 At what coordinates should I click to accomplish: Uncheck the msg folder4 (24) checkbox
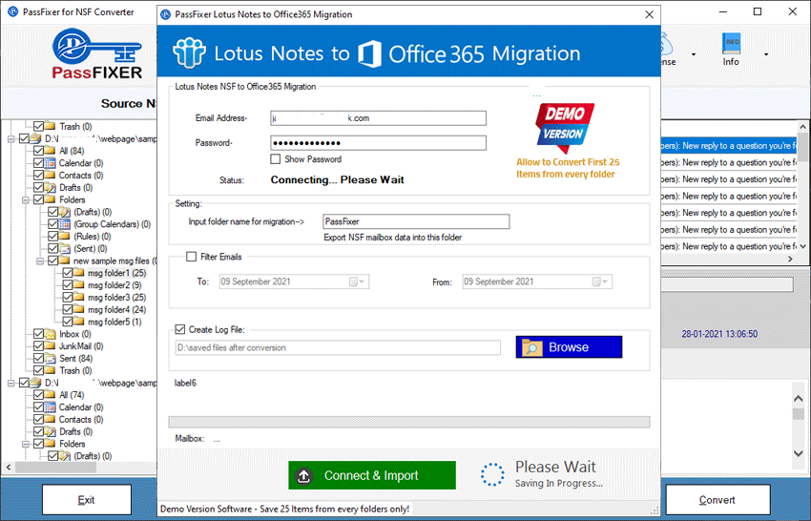coord(67,309)
